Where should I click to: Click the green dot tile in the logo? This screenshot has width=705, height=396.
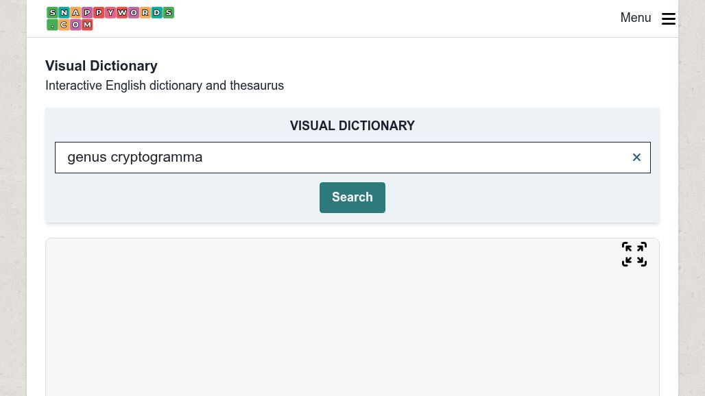52,25
